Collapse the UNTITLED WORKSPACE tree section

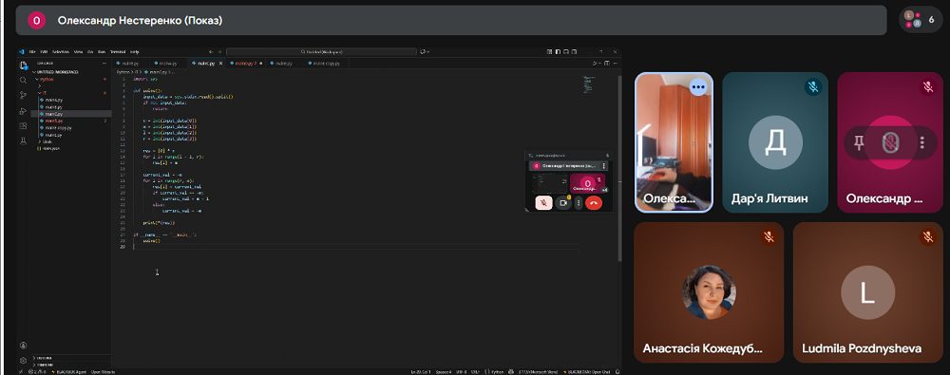35,72
